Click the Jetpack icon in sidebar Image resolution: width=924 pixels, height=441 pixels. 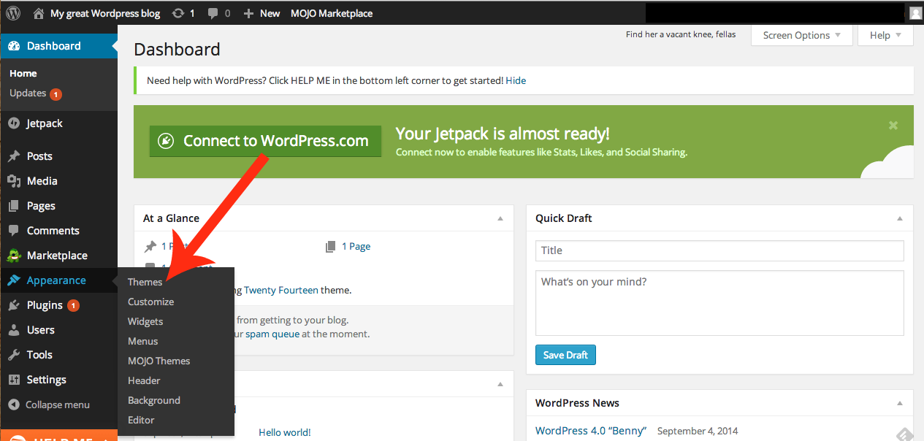[x=13, y=123]
